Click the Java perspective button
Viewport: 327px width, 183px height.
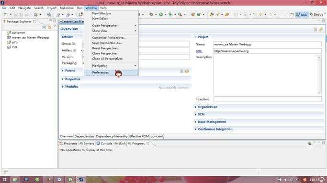pos(301,14)
